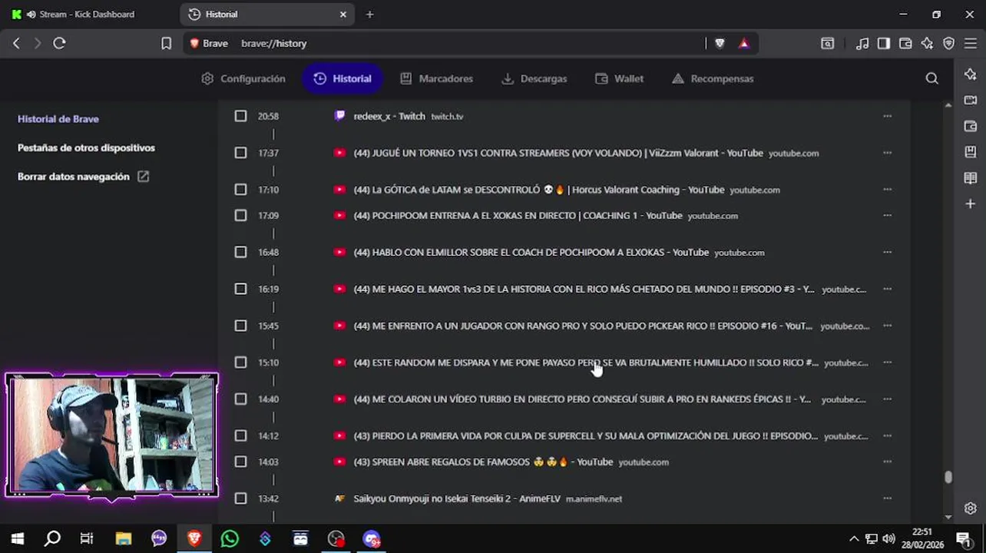Image resolution: width=986 pixels, height=553 pixels.
Task: Click Borrar datos navegación link
Action: [x=83, y=177]
